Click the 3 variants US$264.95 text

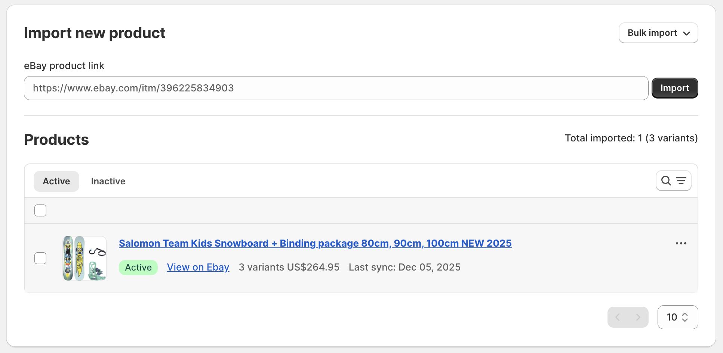(x=289, y=268)
